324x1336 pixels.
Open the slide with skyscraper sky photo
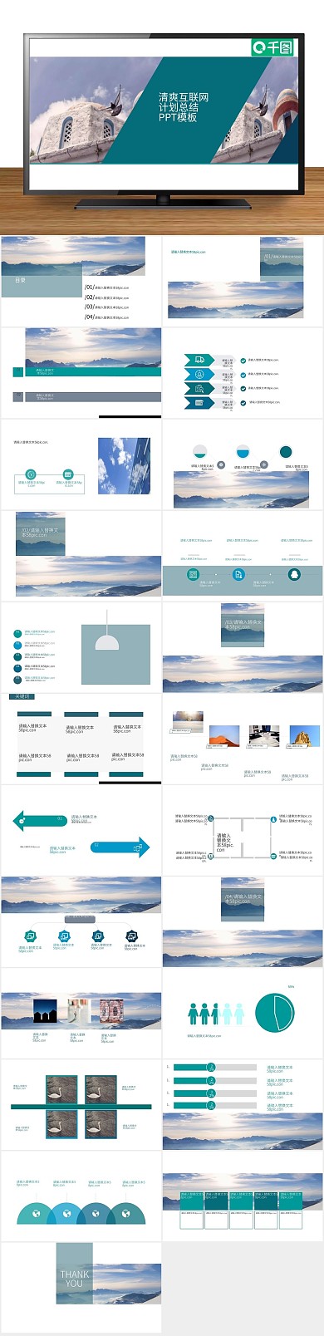point(81,464)
